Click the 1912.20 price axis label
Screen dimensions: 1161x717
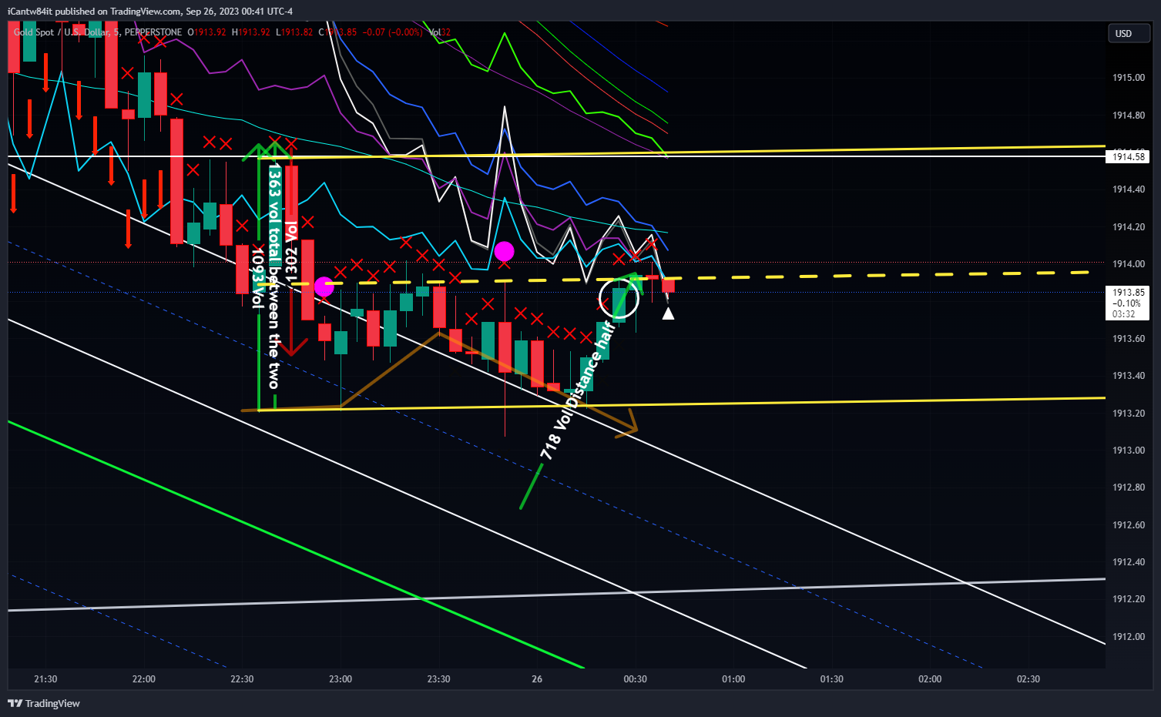[x=1128, y=599]
